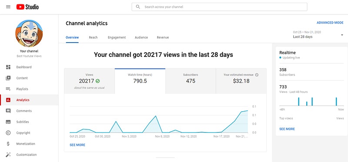This screenshot has width=348, height=162.
Task: Click the date range dropdown arrow
Action: (x=342, y=35)
